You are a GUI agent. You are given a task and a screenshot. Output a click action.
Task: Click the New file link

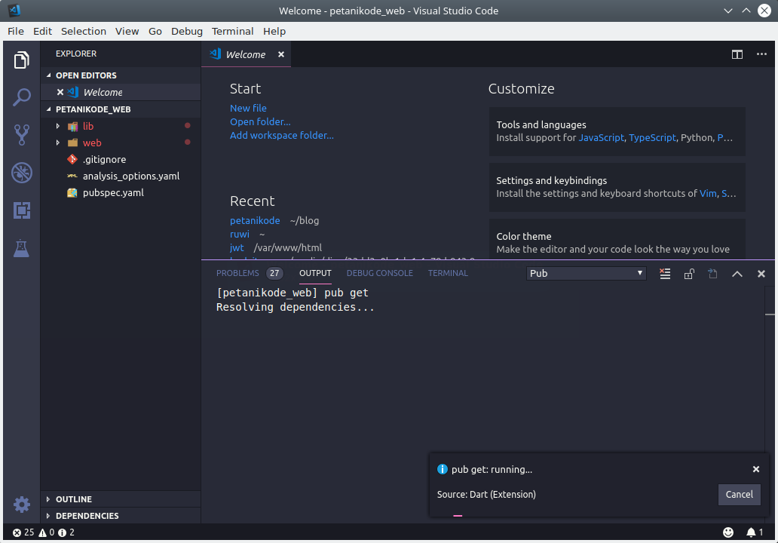(248, 108)
